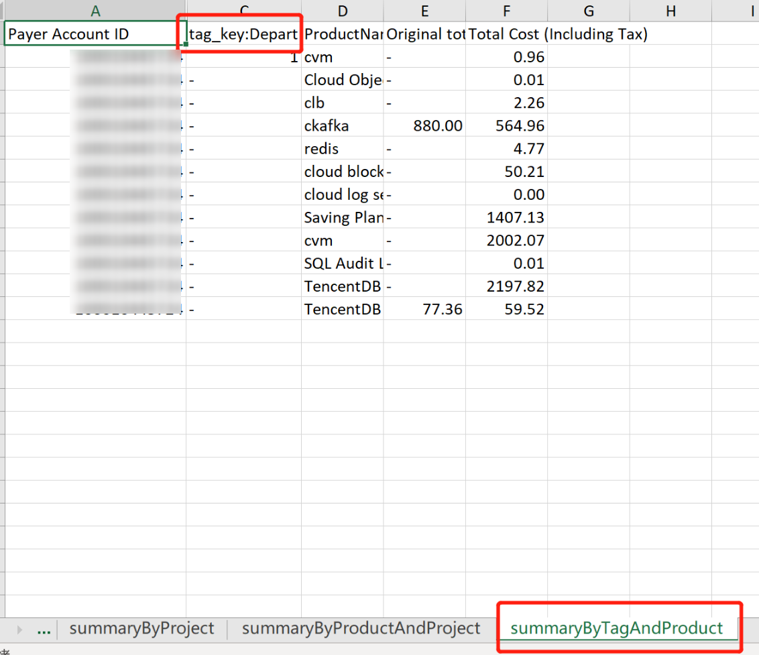Select TencentDB cell with cost 59.52
The image size is (759, 655).
click(342, 309)
